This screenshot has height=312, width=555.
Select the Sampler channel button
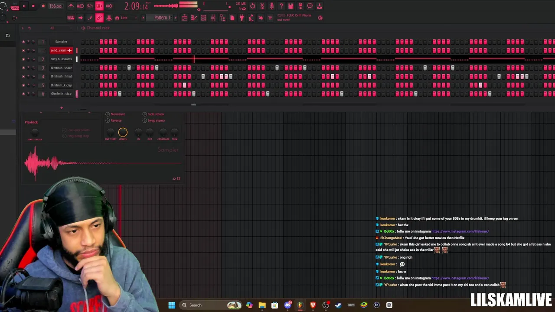tap(61, 42)
